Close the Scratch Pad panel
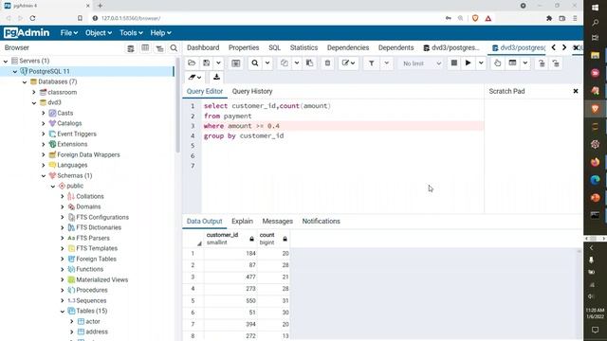 [x=576, y=91]
